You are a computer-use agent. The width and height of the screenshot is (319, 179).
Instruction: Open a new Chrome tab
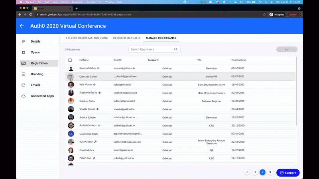77,8
